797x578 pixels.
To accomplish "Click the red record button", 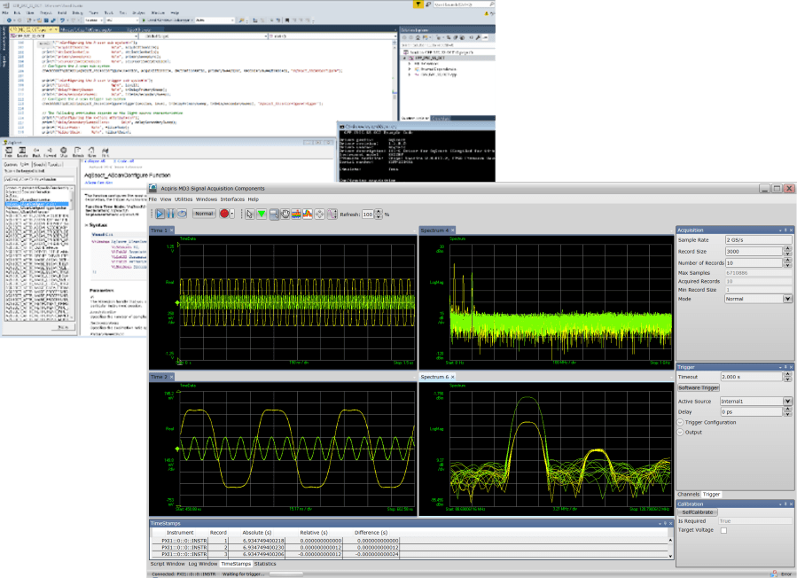I will (x=224, y=214).
